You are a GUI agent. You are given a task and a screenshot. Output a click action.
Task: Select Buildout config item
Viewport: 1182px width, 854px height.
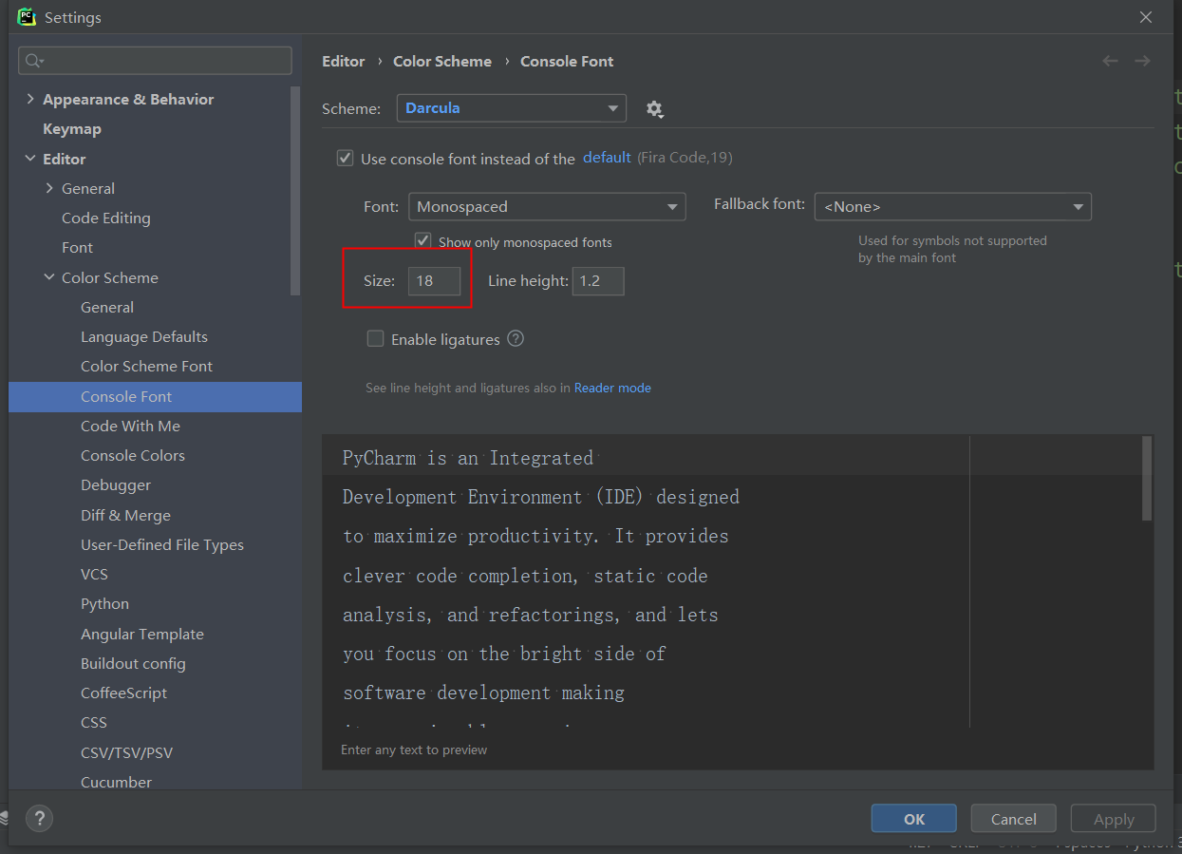[x=133, y=663]
